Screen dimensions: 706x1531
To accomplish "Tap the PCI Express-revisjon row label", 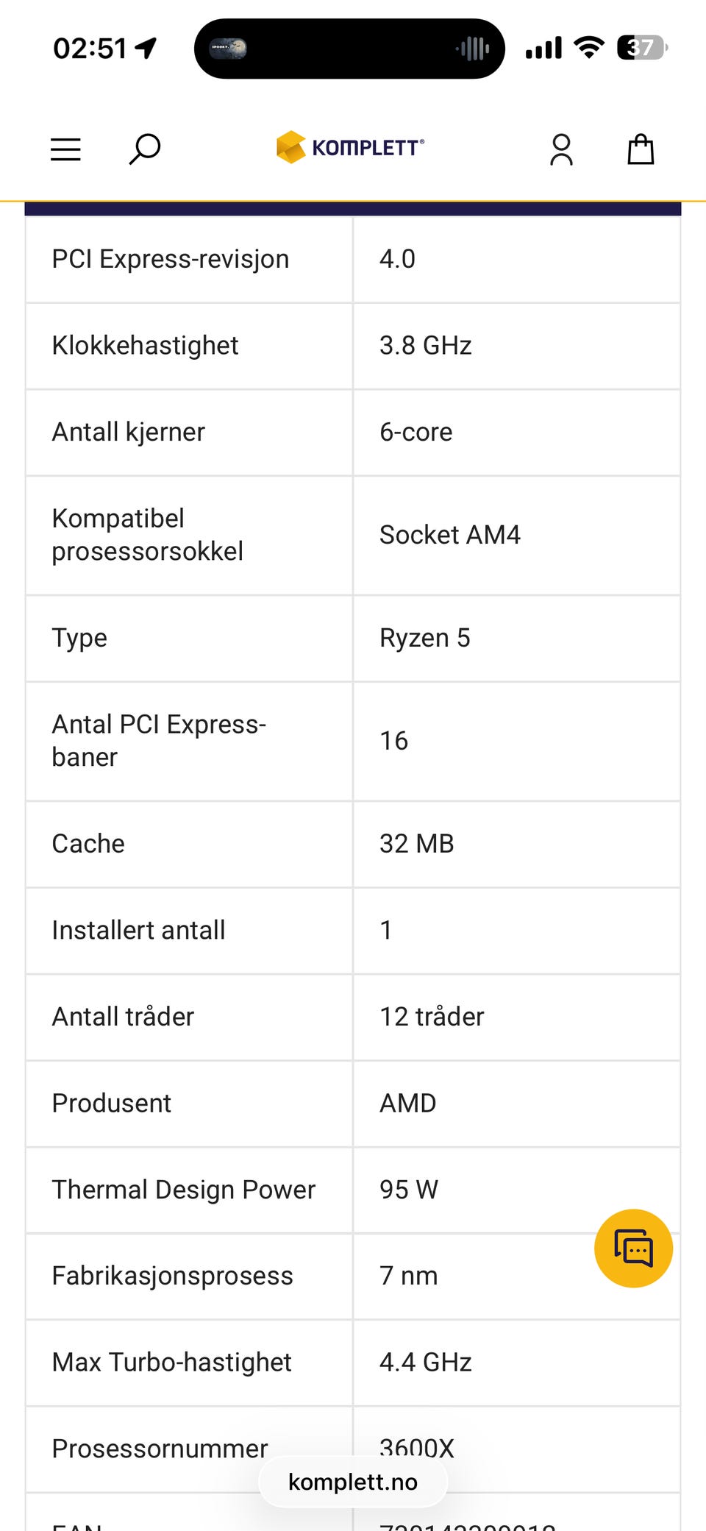I will [170, 259].
